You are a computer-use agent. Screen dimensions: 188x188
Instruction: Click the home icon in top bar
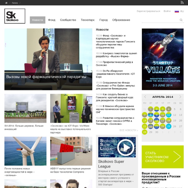(x=6, y=3)
